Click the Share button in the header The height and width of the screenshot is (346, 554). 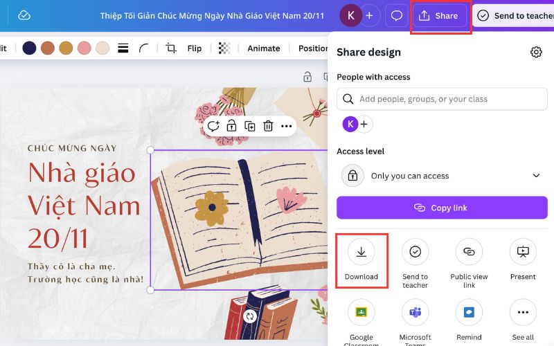click(440, 15)
